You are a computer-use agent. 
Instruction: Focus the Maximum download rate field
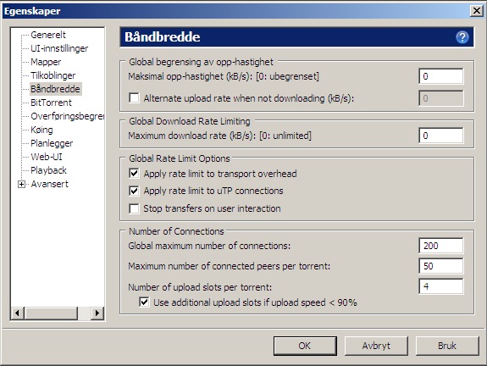tap(441, 136)
